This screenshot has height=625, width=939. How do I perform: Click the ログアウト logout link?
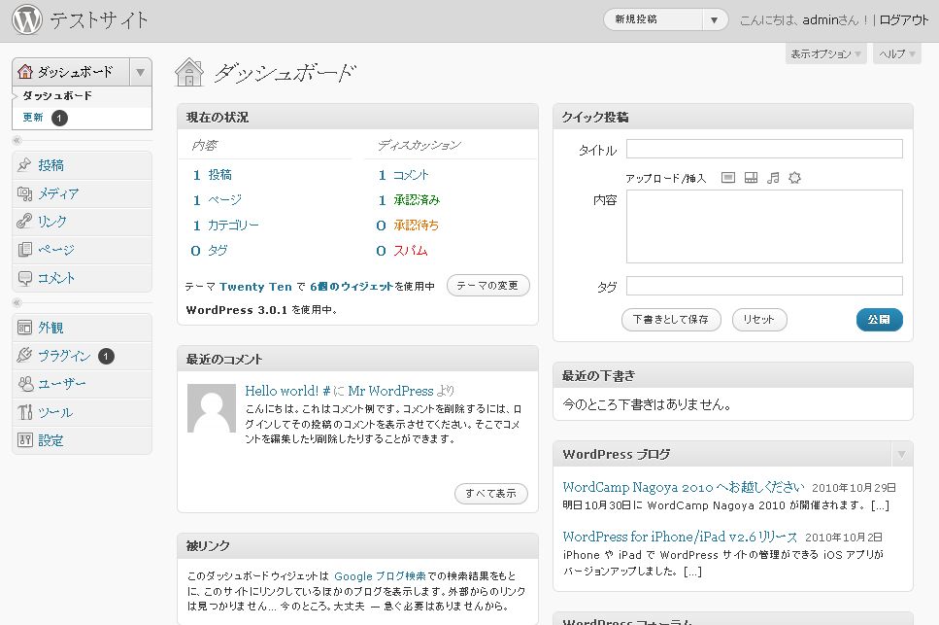[x=904, y=19]
